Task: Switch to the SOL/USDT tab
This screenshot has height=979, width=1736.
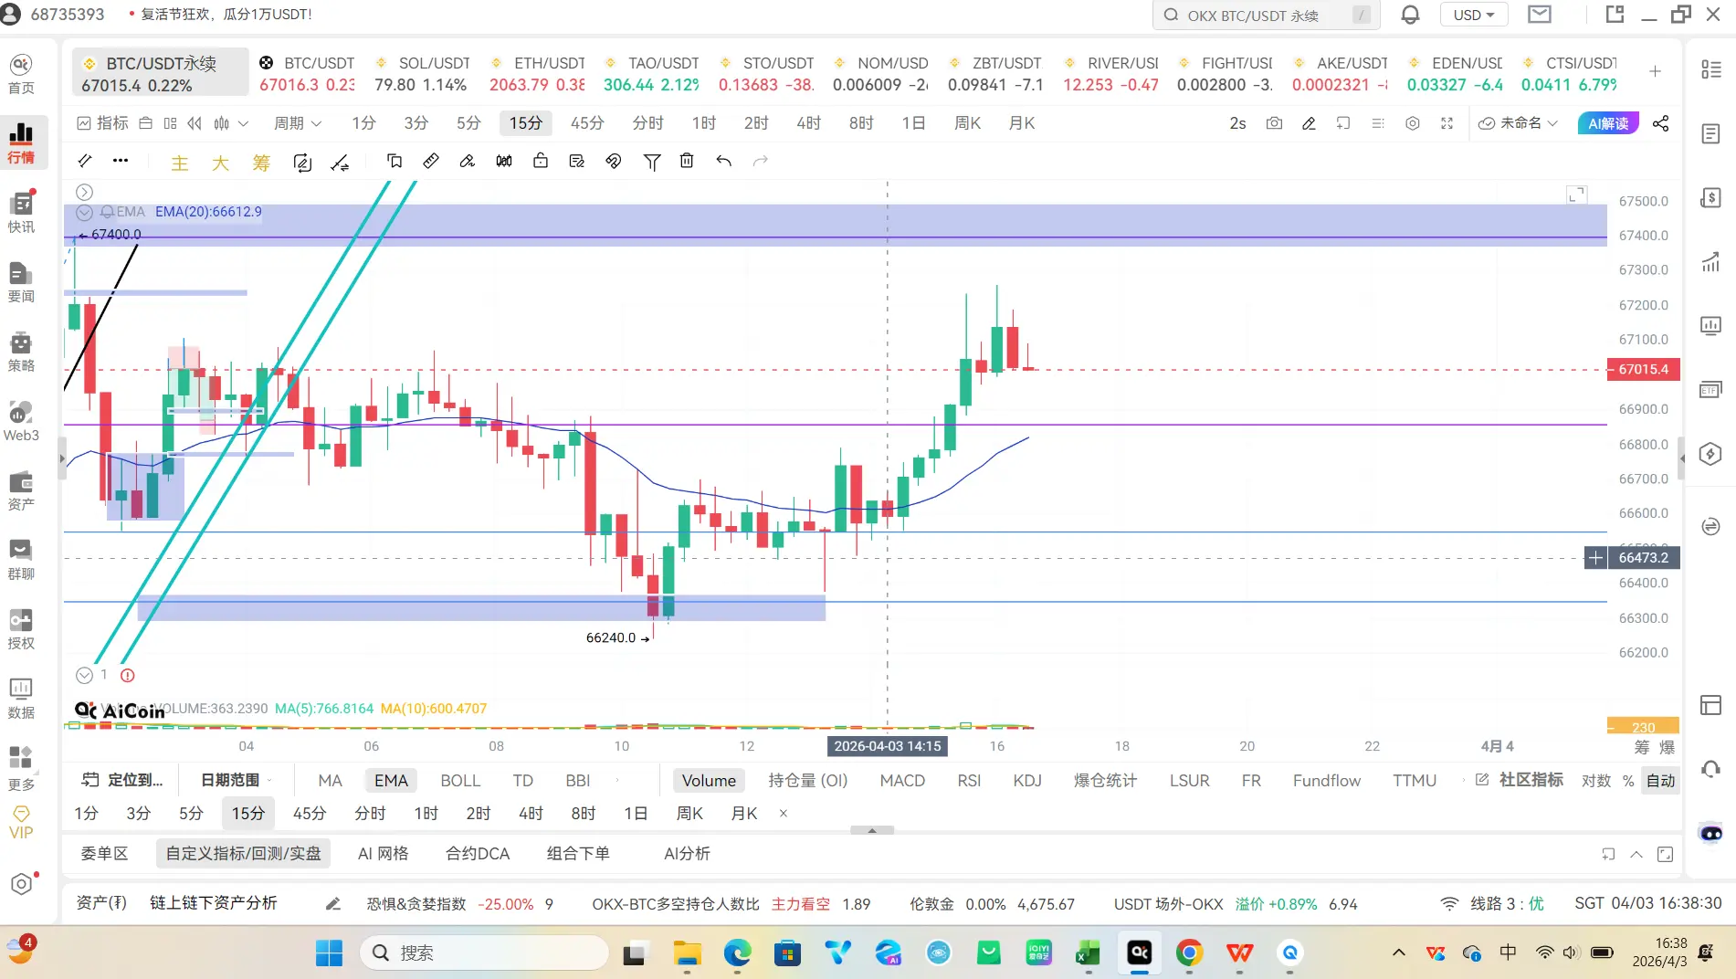Action: click(x=422, y=73)
